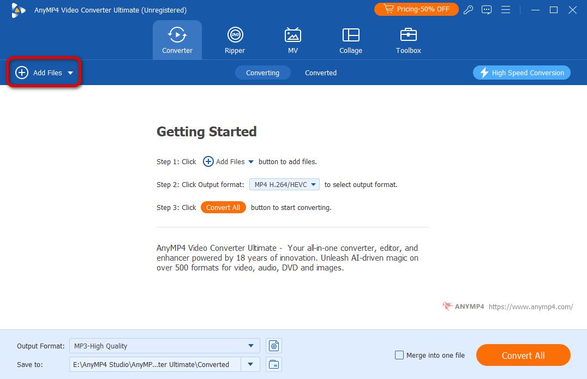This screenshot has width=587, height=379.
Task: Switch to the MV maker icon
Action: click(x=293, y=35)
